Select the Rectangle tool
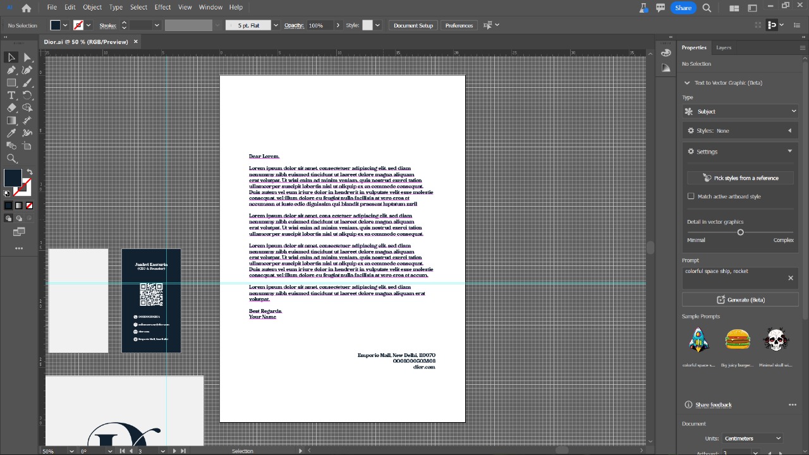The width and height of the screenshot is (809, 455). (11, 82)
